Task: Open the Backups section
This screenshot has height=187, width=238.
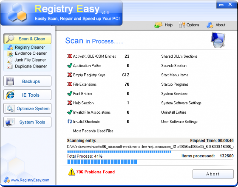Action: 27,81
